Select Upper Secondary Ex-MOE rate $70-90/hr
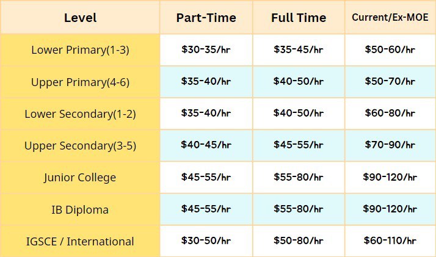This screenshot has height=257, width=436. tap(390, 145)
